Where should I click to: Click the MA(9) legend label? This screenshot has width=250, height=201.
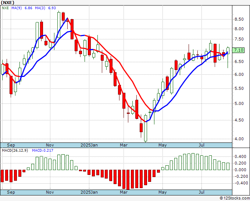pos(17,8)
